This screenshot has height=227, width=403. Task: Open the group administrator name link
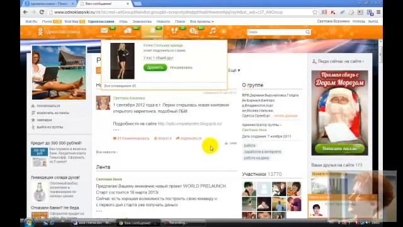[x=254, y=130]
